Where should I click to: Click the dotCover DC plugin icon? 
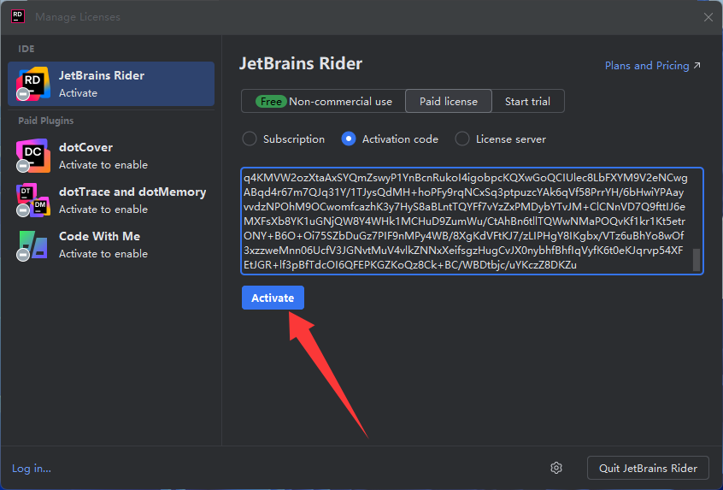point(32,156)
